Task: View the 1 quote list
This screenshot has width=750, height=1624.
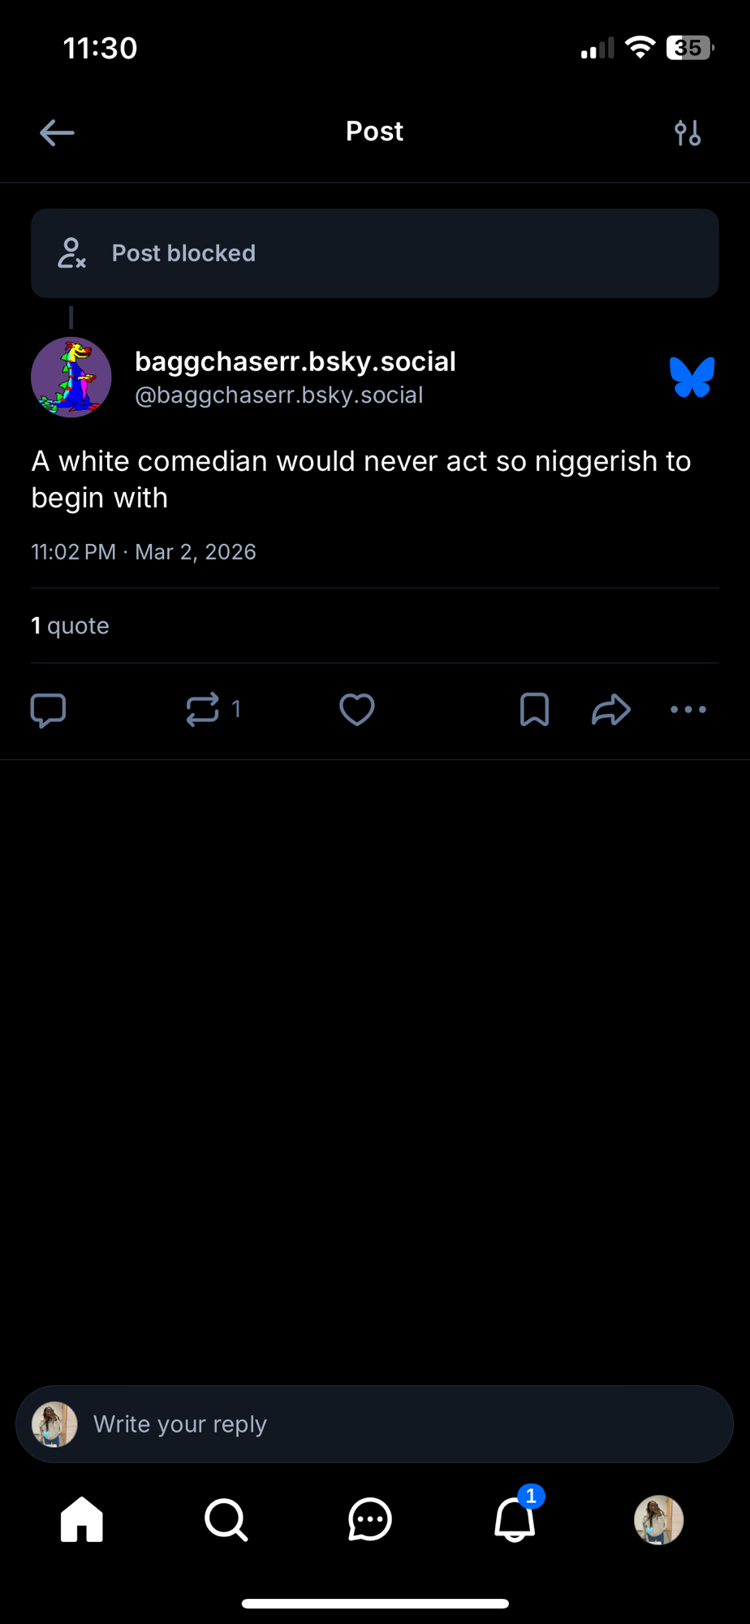Action: [70, 626]
